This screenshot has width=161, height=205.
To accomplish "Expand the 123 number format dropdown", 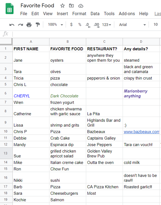I will tap(106, 25).
